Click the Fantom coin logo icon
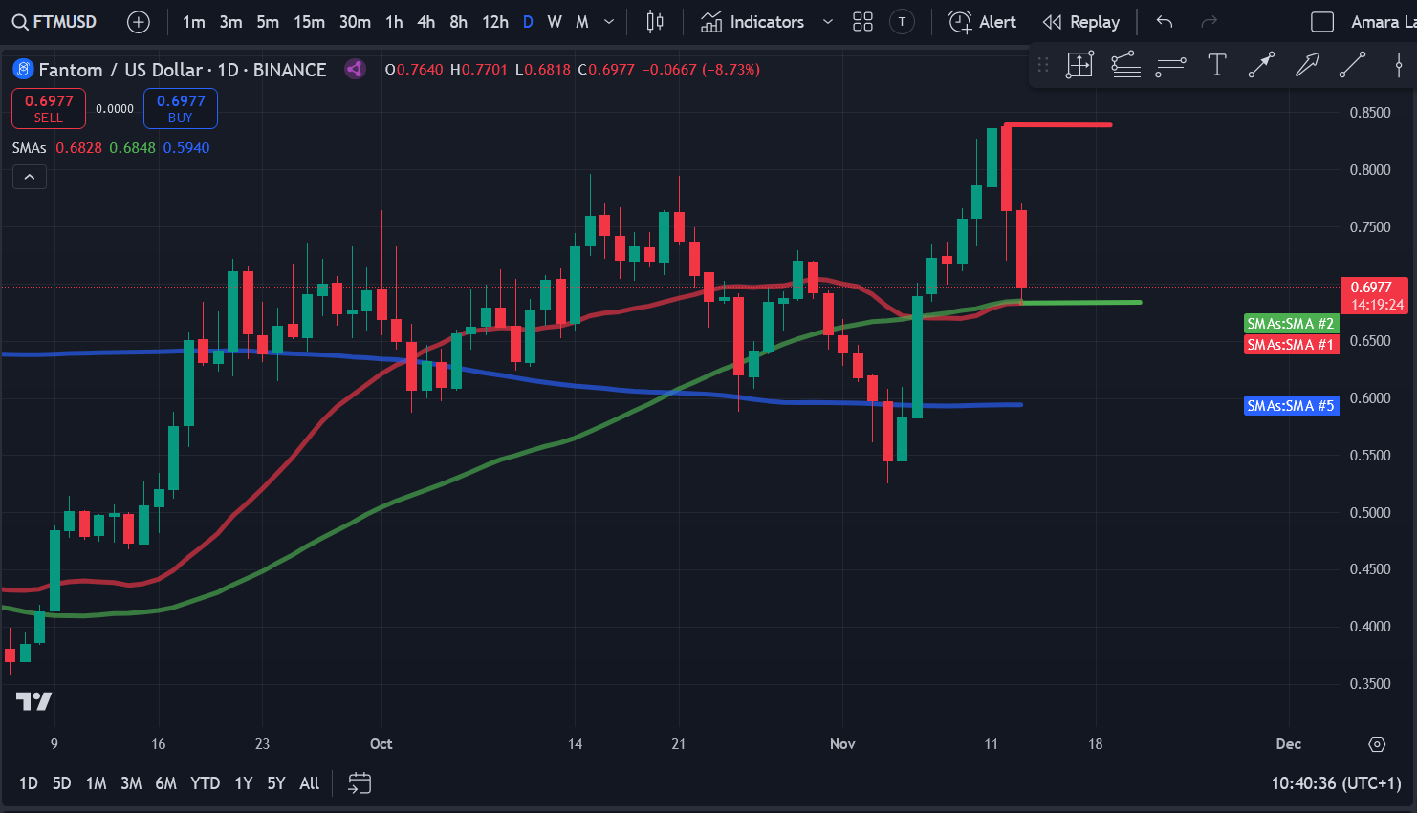 tap(23, 69)
